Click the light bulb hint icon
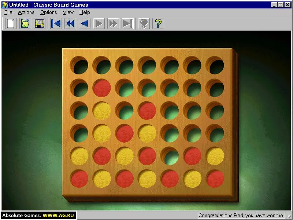The image size is (293, 220). click(x=144, y=23)
